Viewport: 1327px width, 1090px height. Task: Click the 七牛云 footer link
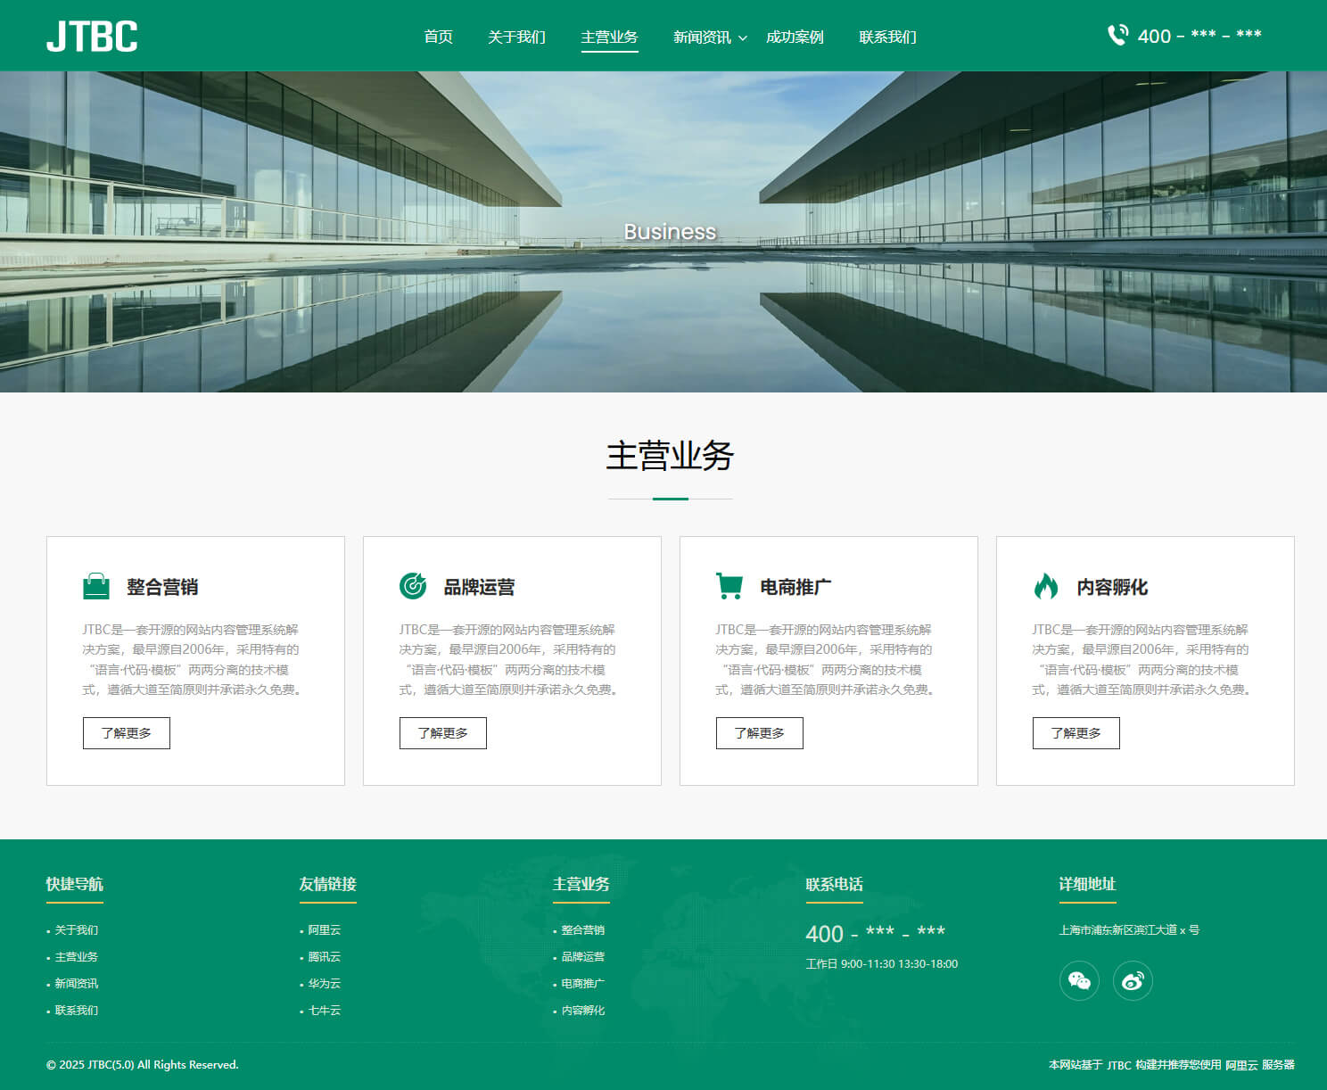(x=325, y=1011)
